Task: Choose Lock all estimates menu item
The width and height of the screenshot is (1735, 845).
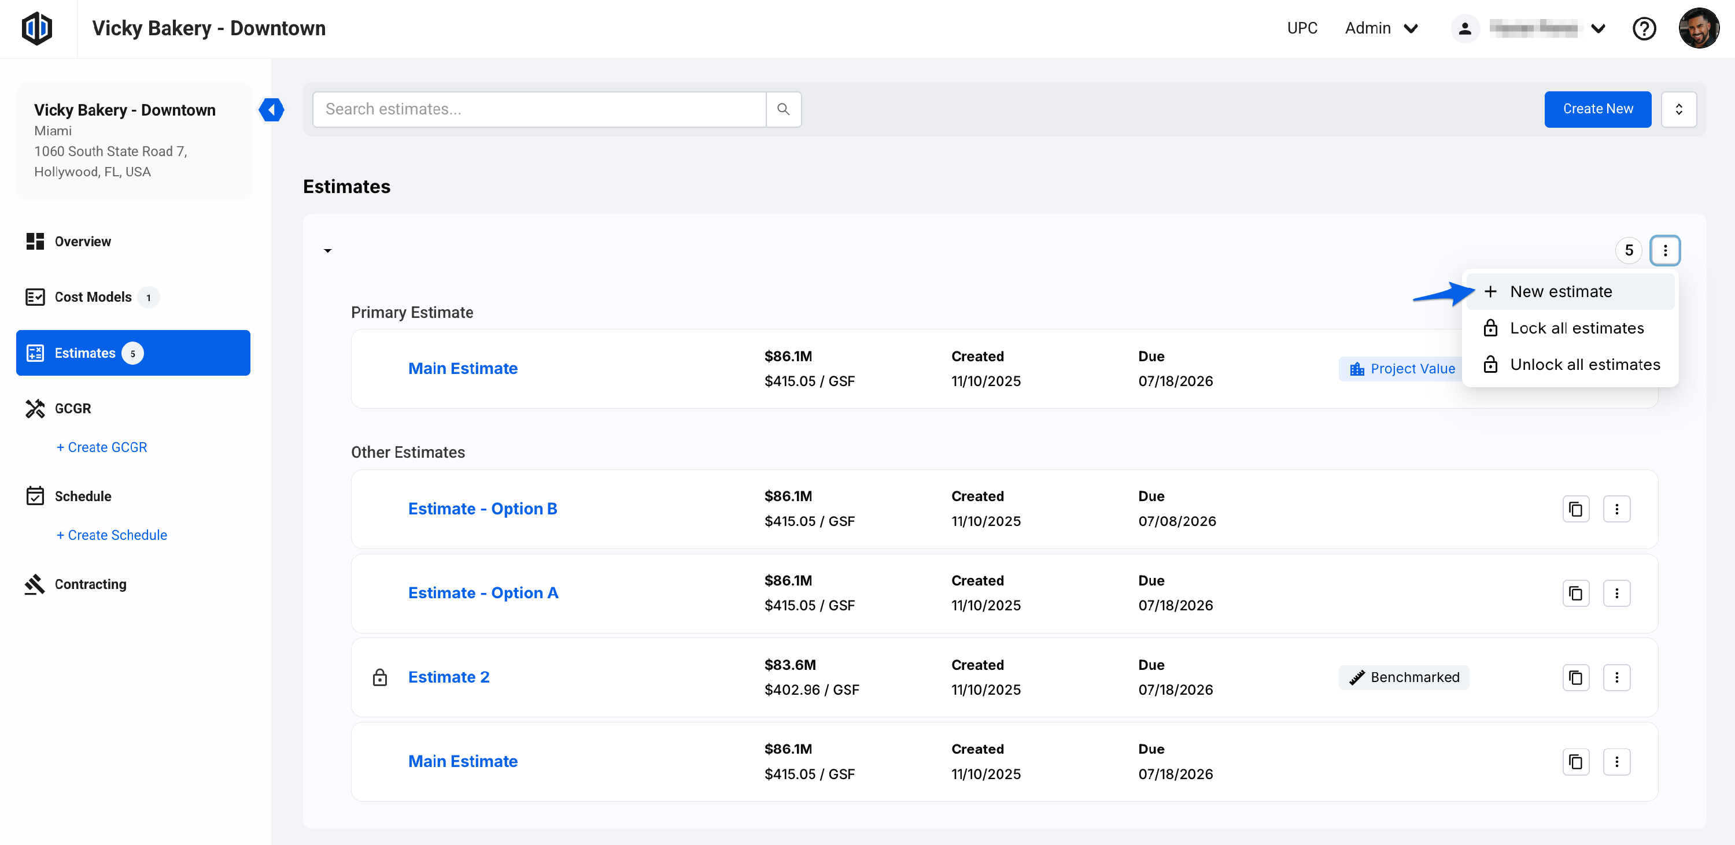Action: (x=1576, y=328)
